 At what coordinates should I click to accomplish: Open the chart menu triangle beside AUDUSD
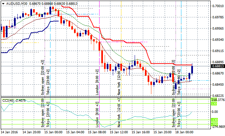[3, 4]
